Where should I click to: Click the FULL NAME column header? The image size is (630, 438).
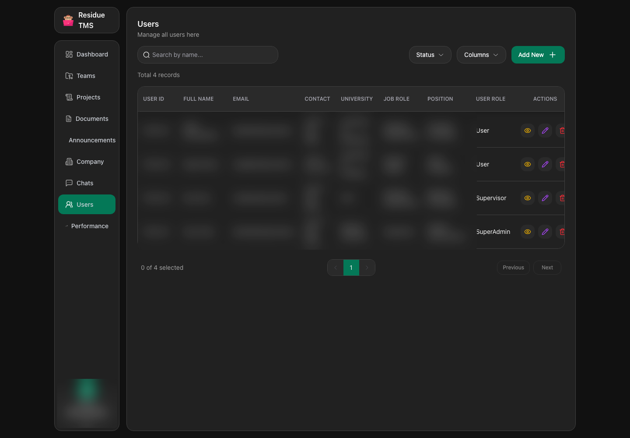pos(199,99)
